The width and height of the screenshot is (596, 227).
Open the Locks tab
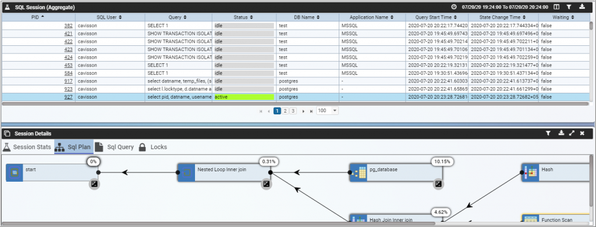pos(153,147)
